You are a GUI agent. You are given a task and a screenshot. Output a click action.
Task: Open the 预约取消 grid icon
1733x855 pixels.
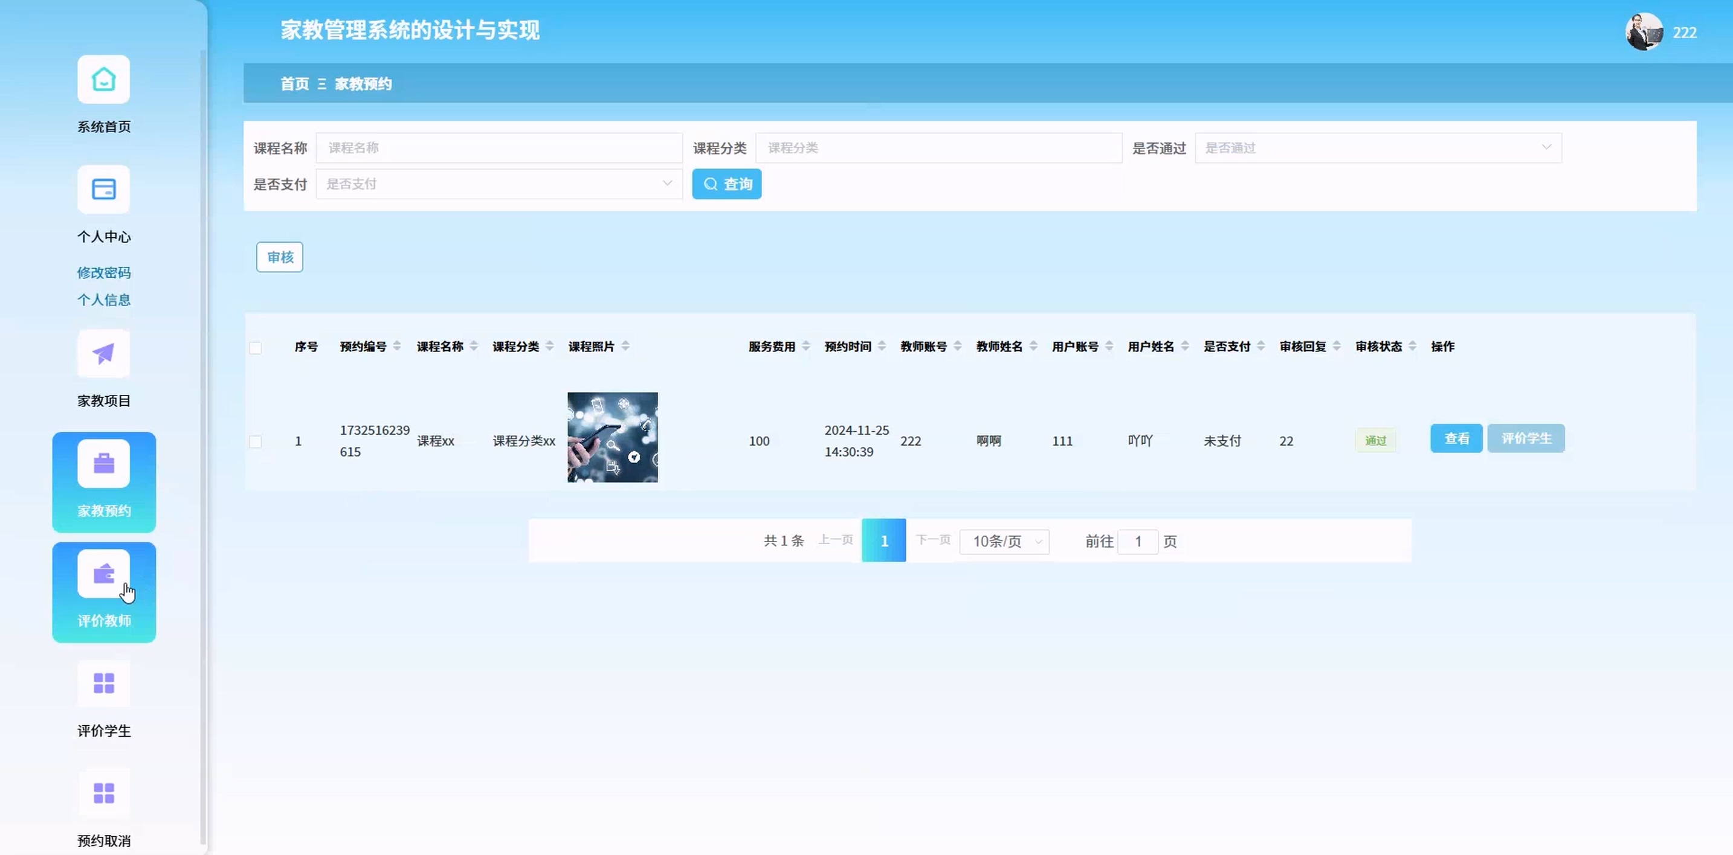point(103,793)
